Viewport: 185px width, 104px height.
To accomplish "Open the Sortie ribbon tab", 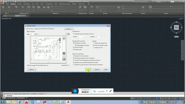I will [42, 4].
